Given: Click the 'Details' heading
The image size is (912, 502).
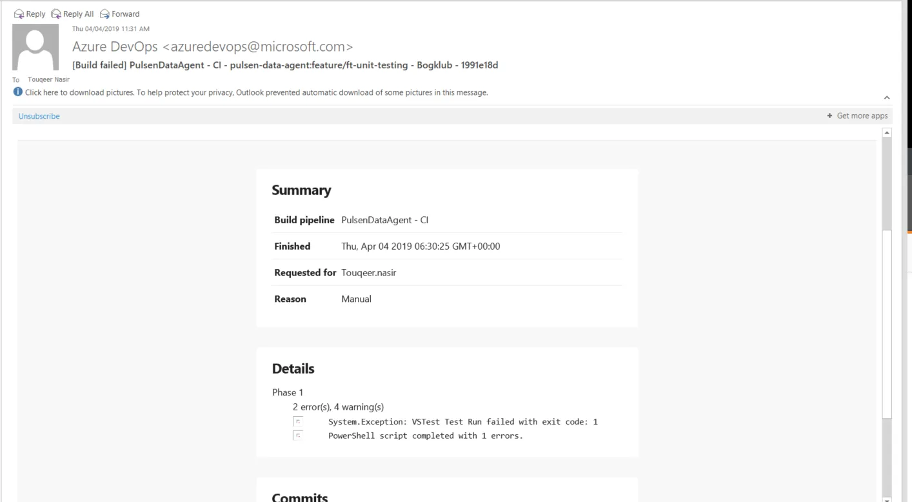Looking at the screenshot, I should coord(293,369).
